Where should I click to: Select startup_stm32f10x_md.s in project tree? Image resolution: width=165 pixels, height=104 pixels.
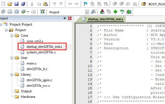pos(44,47)
